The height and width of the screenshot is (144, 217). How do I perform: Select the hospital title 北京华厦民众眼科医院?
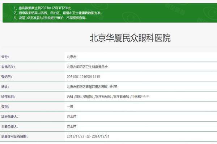pyautogui.click(x=130, y=38)
